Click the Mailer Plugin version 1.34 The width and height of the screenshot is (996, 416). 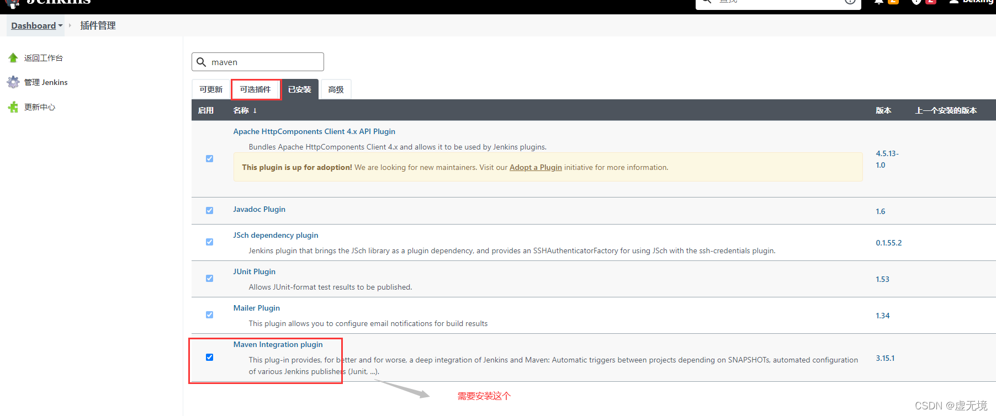tap(882, 316)
